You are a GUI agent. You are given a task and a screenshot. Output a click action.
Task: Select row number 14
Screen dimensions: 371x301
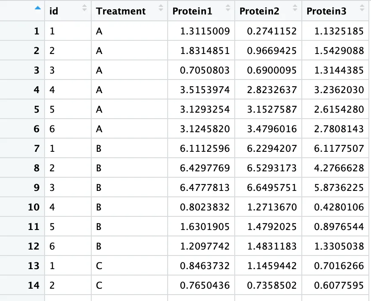point(34,285)
